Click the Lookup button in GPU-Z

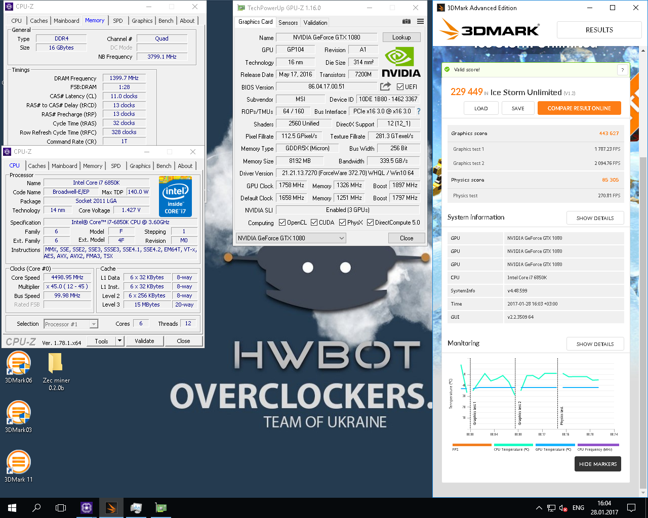click(x=401, y=37)
